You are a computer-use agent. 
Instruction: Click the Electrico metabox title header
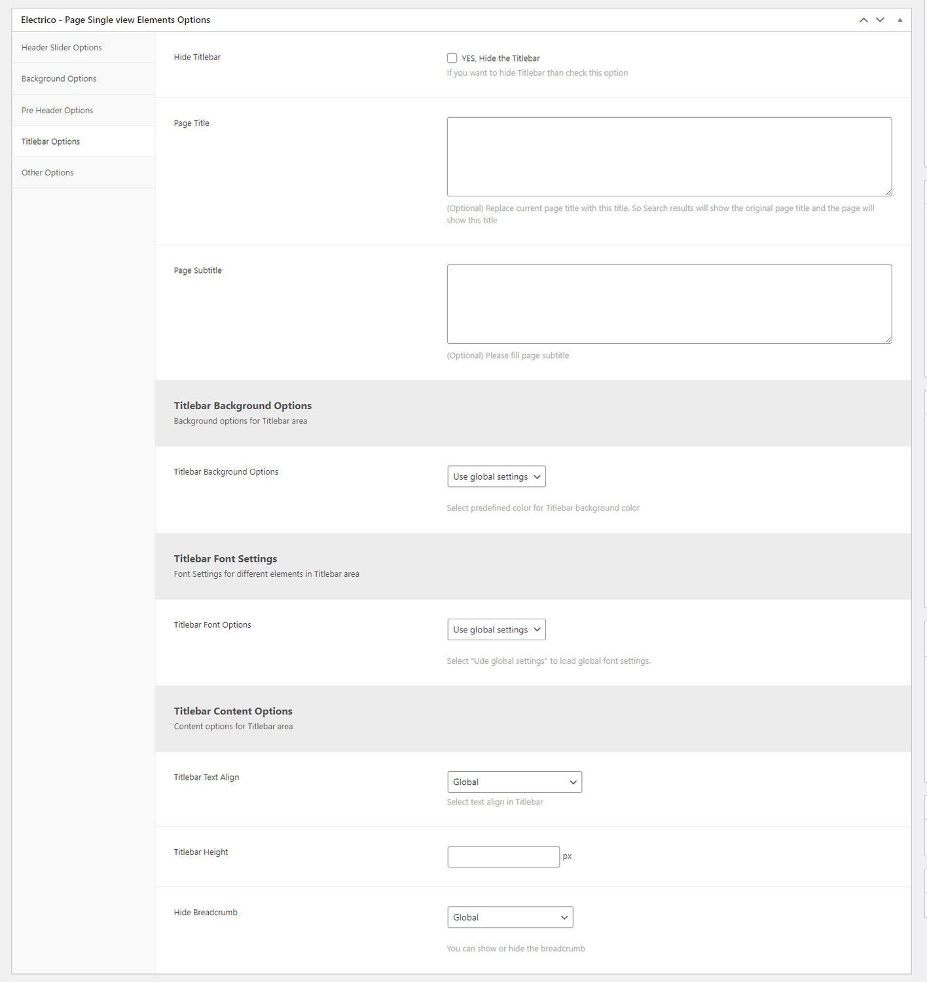[x=116, y=20]
